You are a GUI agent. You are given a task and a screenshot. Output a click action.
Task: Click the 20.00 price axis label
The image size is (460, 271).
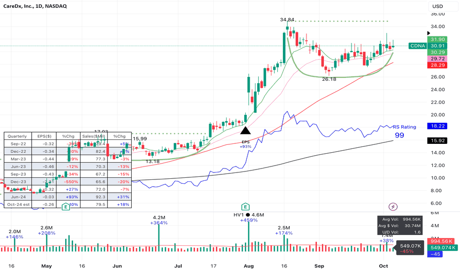437,115
